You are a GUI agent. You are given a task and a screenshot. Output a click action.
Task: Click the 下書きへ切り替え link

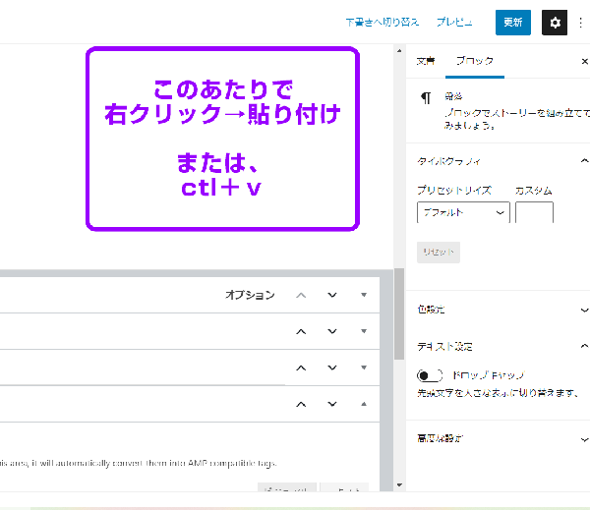click(383, 22)
